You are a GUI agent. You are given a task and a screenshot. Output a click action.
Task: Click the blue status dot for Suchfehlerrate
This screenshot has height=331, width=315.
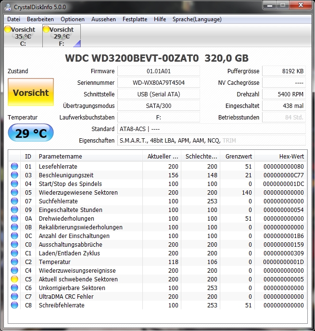tap(14, 201)
